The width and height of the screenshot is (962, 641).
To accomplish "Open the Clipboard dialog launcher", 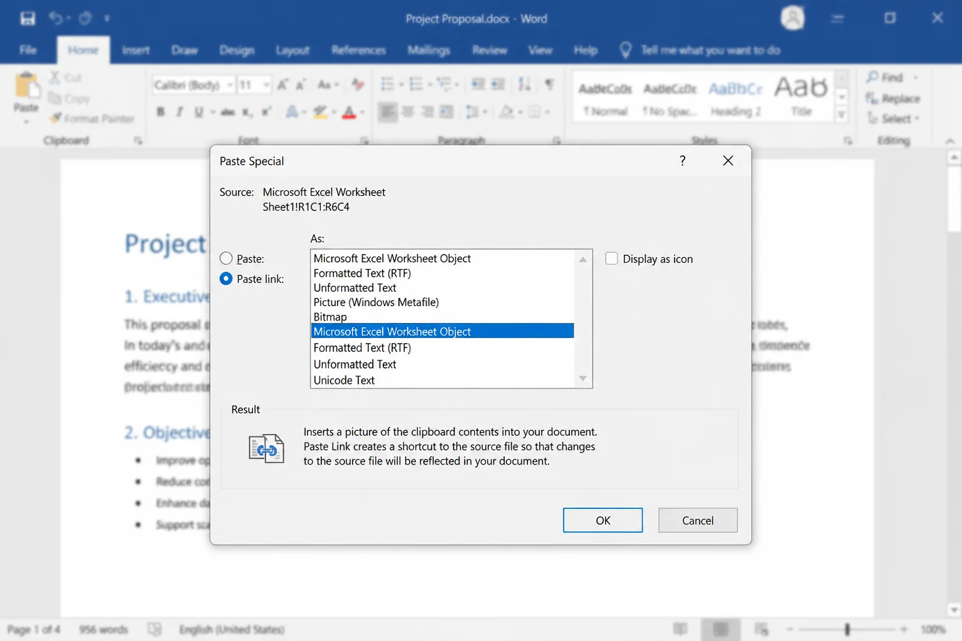I will 138,141.
